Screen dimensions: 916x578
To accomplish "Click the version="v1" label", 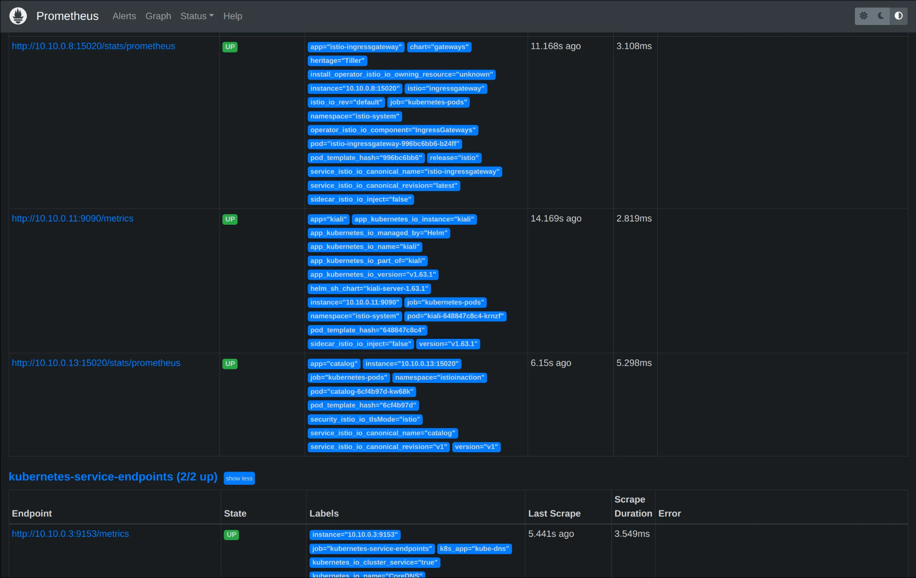I will (476, 448).
